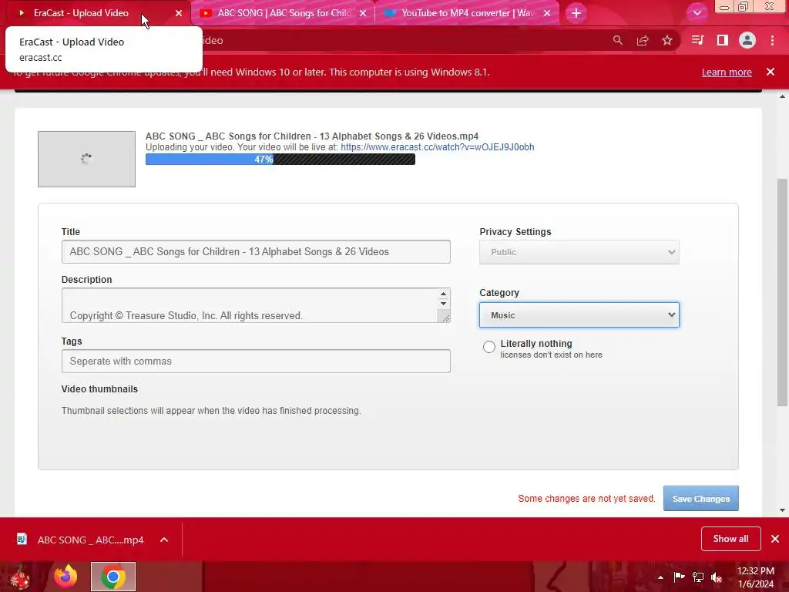Open a new tab with plus button
This screenshot has height=592, width=789.
576,13
